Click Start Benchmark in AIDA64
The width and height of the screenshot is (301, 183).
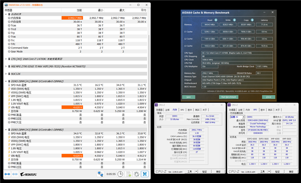point(228,97)
